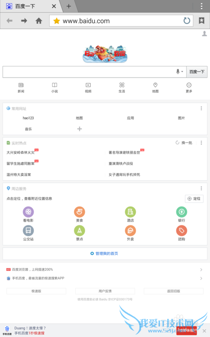Click 返回旧版 button
Screen dimensions: 210x337
tap(173, 291)
